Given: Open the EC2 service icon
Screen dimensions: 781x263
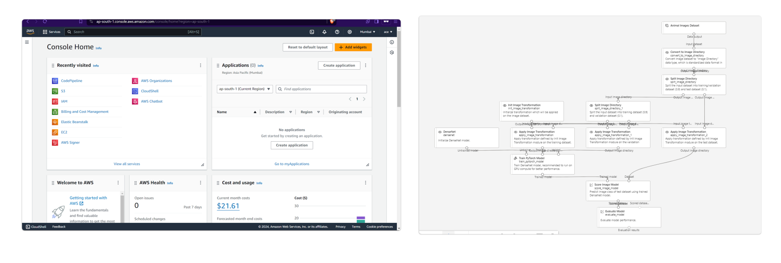Looking at the screenshot, I should coord(55,132).
